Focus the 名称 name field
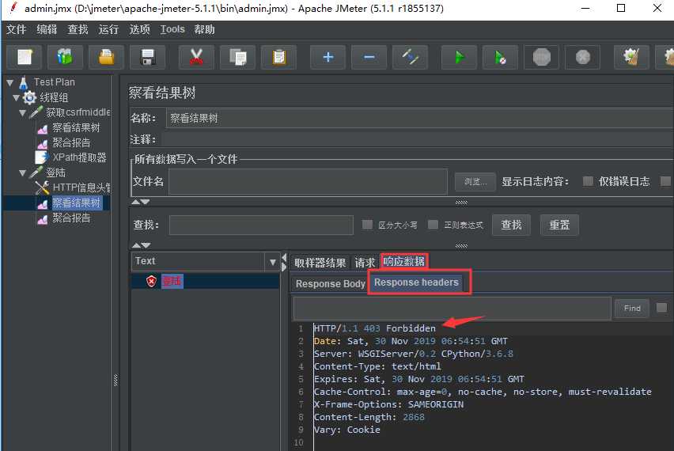674x451 pixels. click(x=419, y=118)
